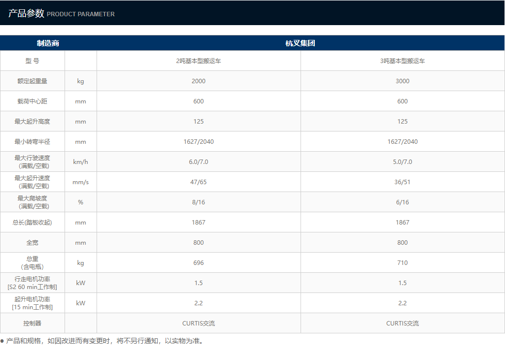Select the 8/16 gradeability value
The image size is (505, 357).
[x=199, y=202]
